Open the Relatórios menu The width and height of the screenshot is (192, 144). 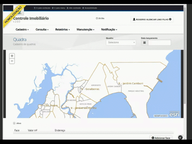[62, 30]
